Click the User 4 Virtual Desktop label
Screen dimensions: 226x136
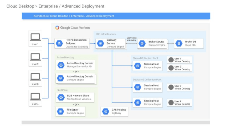coord(182,103)
